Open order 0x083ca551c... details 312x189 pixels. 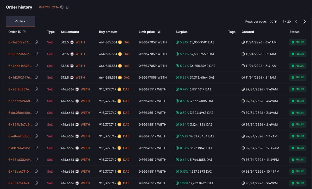coord(20,54)
